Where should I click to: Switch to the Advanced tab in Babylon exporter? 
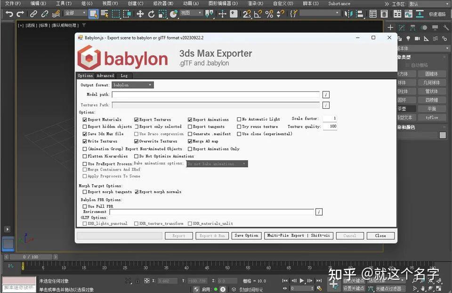point(105,75)
